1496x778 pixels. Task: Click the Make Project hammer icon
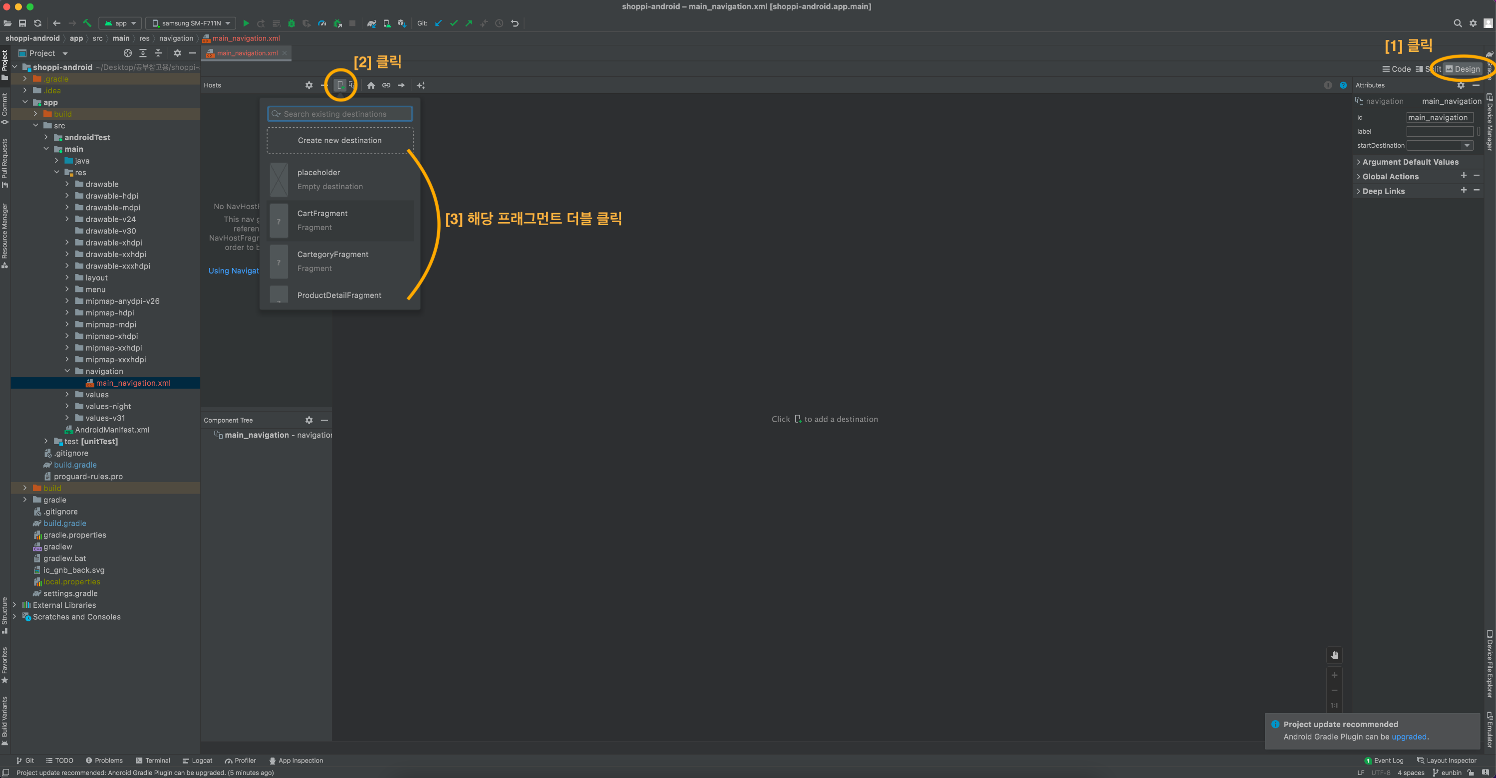coord(87,23)
